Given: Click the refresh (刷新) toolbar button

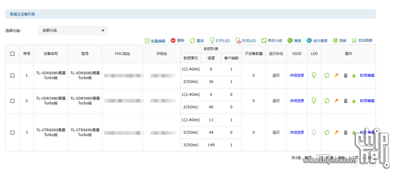Looking at the screenshot, I should pyautogui.click(x=339, y=41).
